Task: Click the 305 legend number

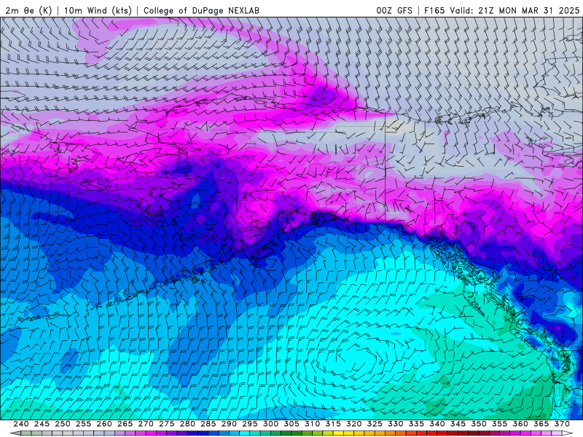Action: 291,424
